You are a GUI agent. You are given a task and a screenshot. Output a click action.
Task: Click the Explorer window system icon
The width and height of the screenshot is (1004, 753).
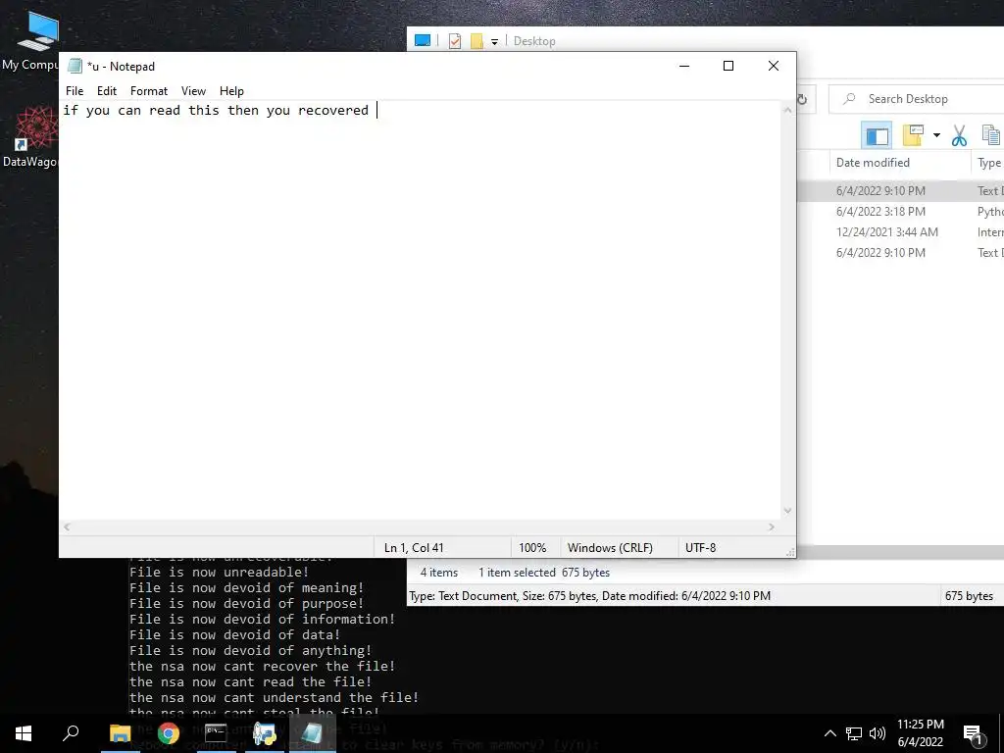pyautogui.click(x=423, y=40)
